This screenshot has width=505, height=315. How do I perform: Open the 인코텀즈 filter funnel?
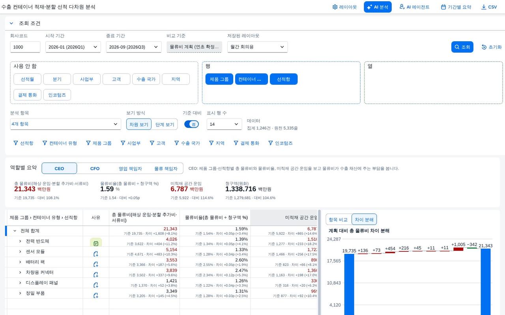pos(281,143)
